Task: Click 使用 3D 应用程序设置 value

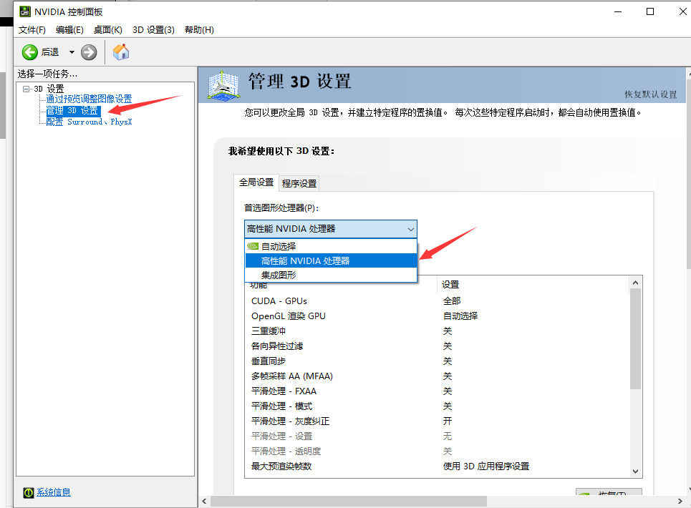Action: pos(486,466)
